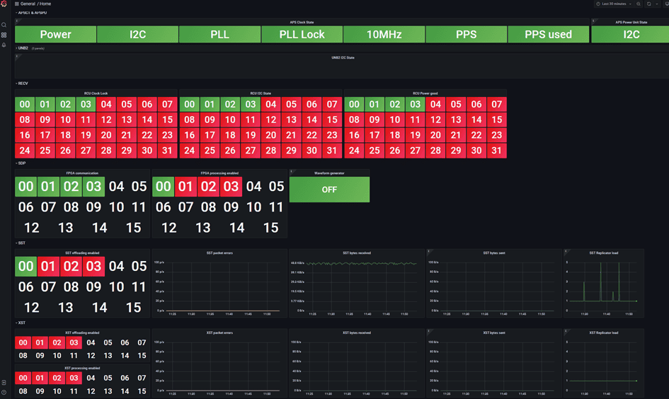669x399 pixels.
Task: Open the RCU Clock Lock panel title menu
Action: tap(96, 93)
